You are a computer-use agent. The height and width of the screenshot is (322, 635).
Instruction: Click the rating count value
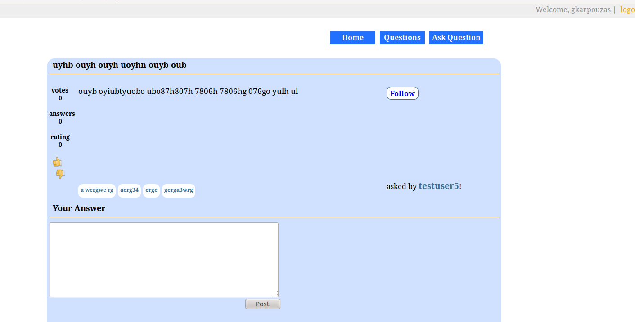(60, 145)
